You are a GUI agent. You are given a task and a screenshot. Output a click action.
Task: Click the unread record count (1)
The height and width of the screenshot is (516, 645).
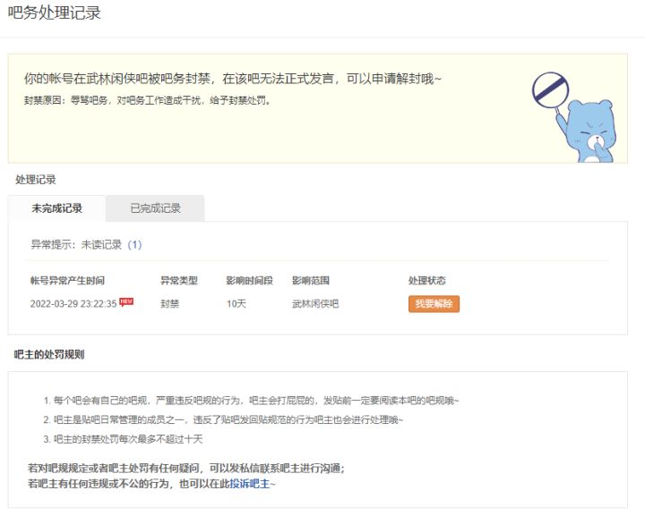point(134,245)
